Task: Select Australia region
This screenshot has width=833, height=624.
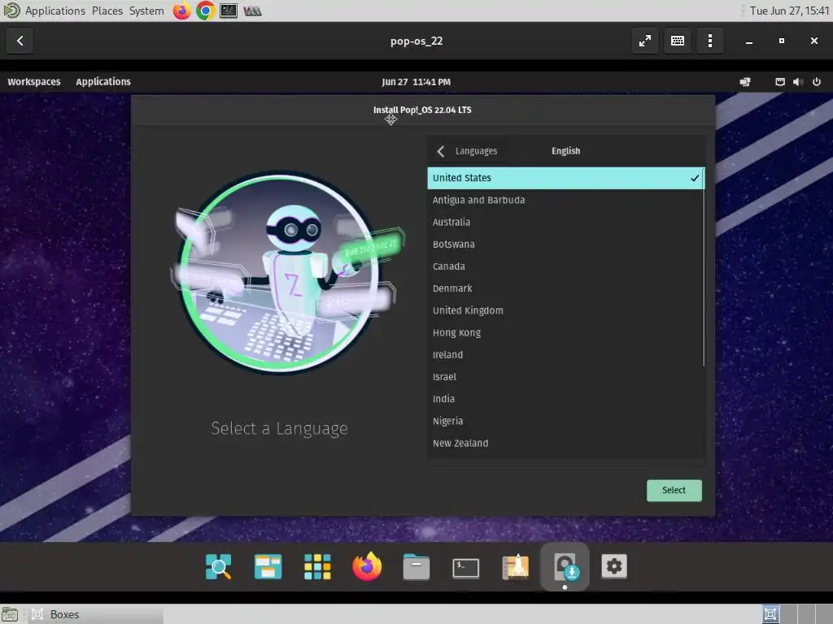Action: point(566,223)
